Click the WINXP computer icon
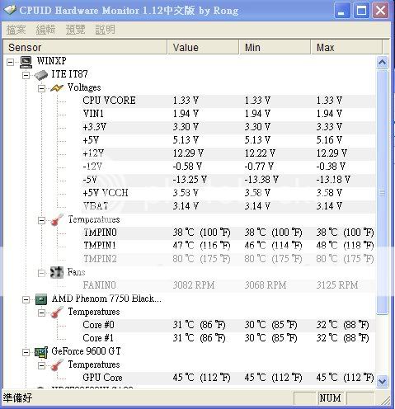The width and height of the screenshot is (395, 409). click(x=26, y=62)
